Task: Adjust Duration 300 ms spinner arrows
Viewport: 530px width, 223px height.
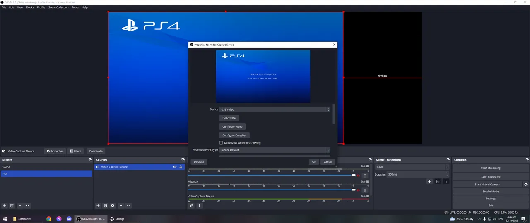Action: [x=447, y=175]
